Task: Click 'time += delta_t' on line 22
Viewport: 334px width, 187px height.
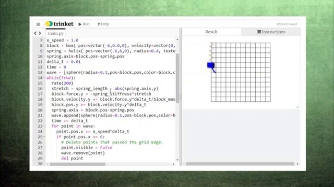Action: pos(69,121)
